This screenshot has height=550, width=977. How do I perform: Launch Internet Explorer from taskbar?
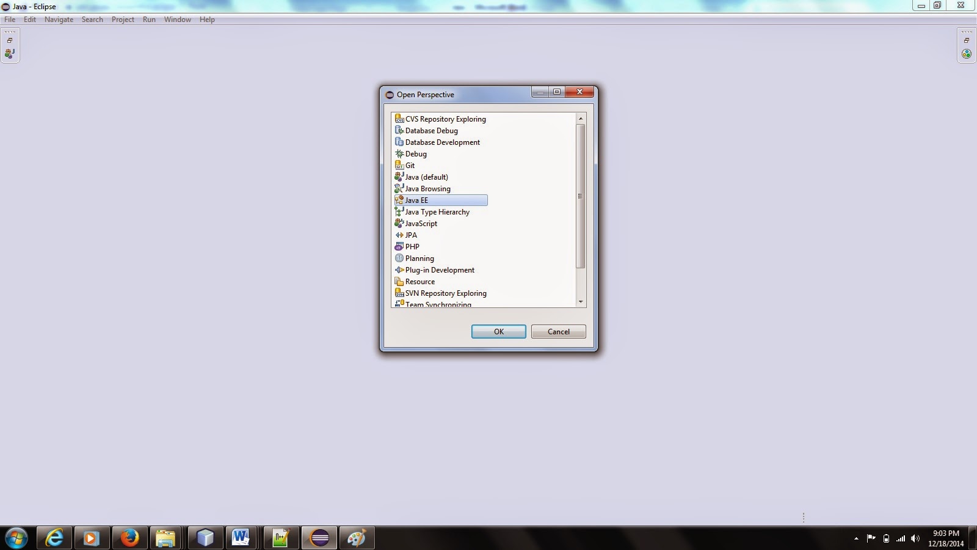[55, 538]
